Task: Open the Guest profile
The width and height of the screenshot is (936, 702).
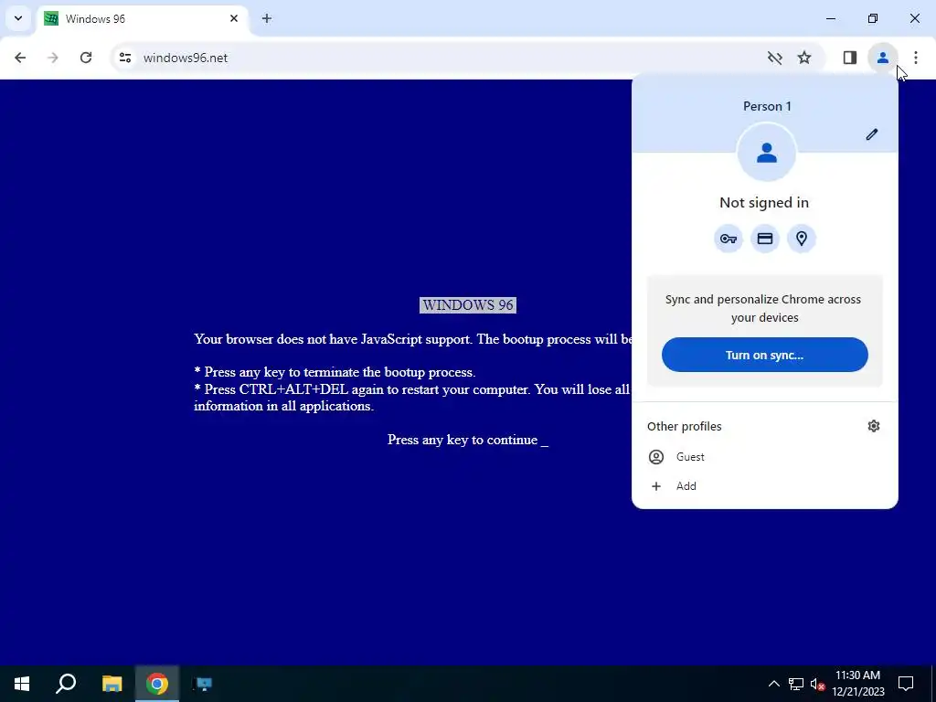Action: click(765, 457)
